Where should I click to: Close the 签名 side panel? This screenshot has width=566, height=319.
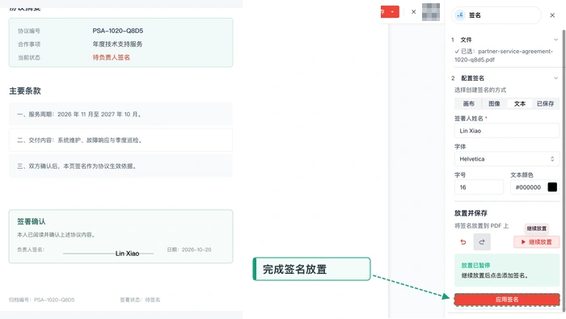(552, 15)
